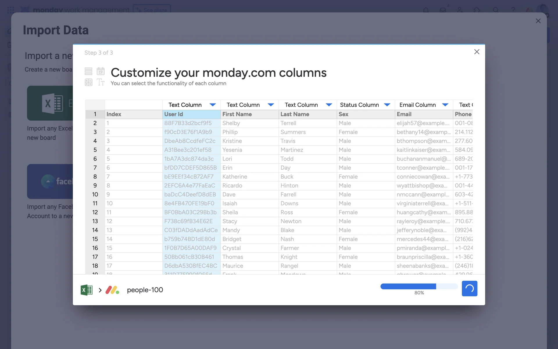Screen dimensions: 558x349
Task: Select the User Id header cell
Action: tap(191, 114)
